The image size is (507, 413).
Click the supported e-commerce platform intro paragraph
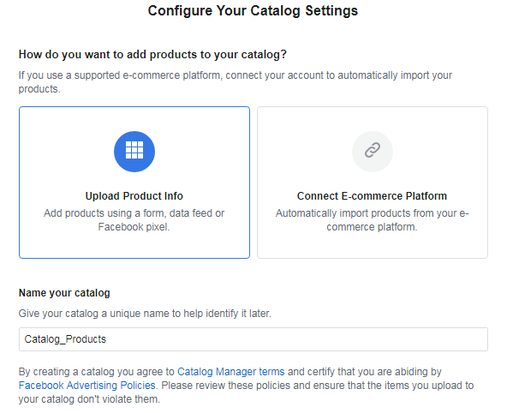[235, 81]
